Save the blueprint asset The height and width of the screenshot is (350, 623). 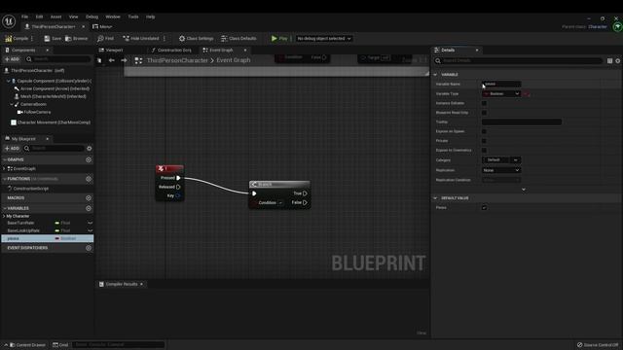(x=53, y=39)
